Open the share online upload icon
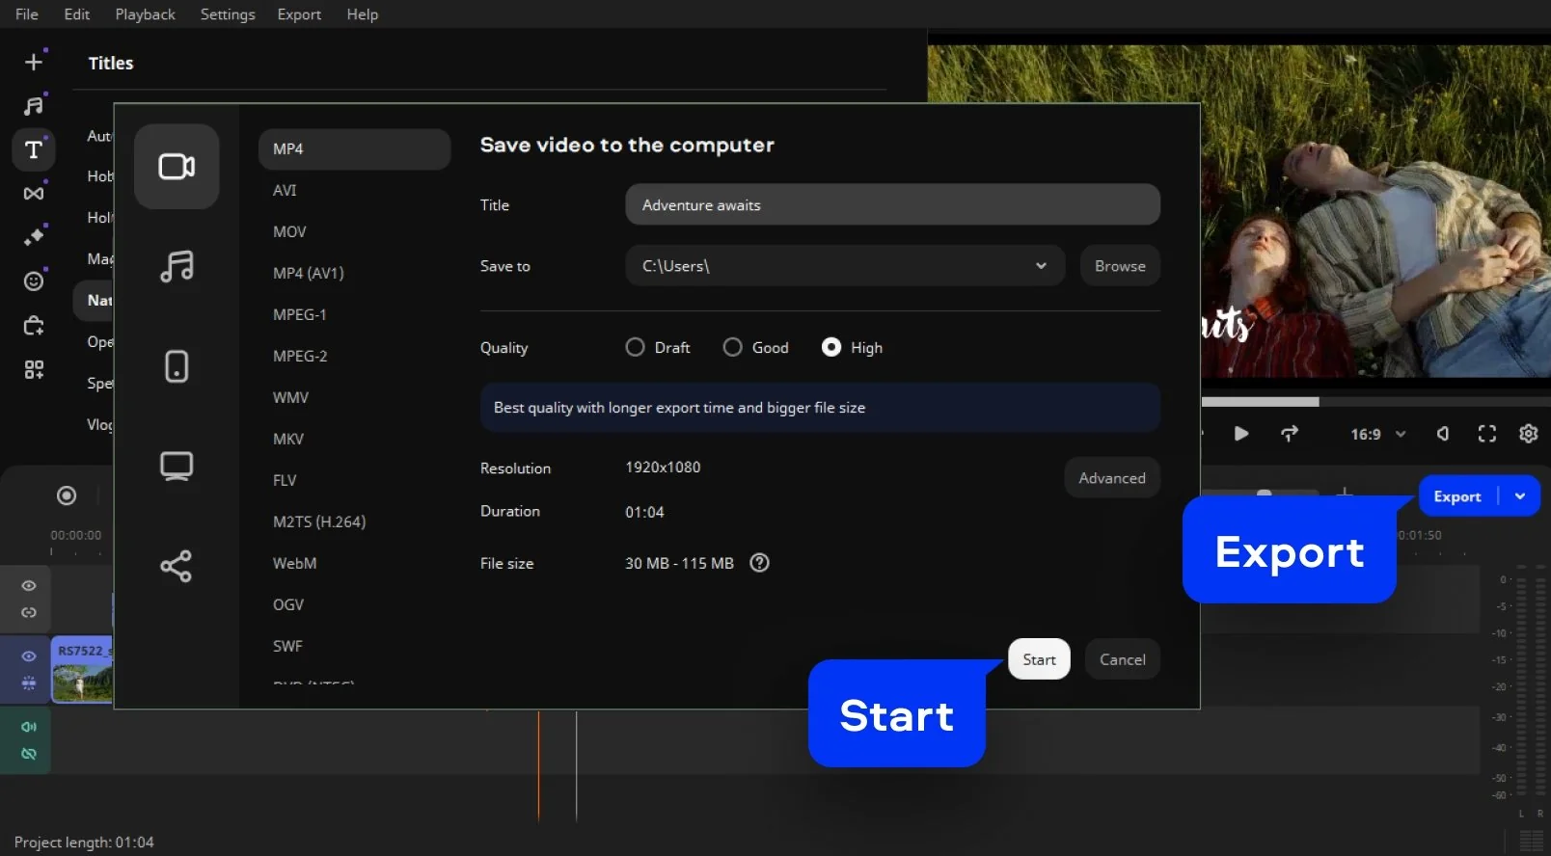1551x856 pixels. [177, 566]
